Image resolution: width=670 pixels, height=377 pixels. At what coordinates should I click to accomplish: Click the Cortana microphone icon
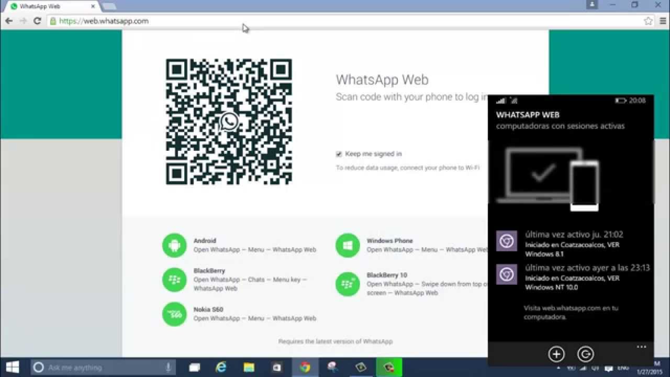(169, 368)
